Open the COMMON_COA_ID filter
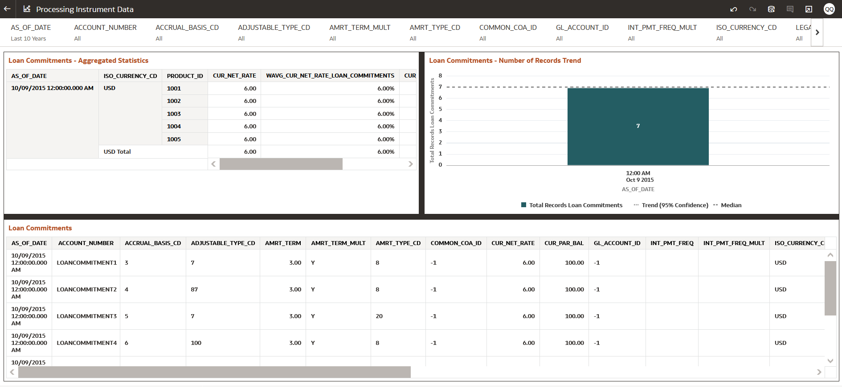Image resolution: width=842 pixels, height=389 pixels. pos(508,33)
